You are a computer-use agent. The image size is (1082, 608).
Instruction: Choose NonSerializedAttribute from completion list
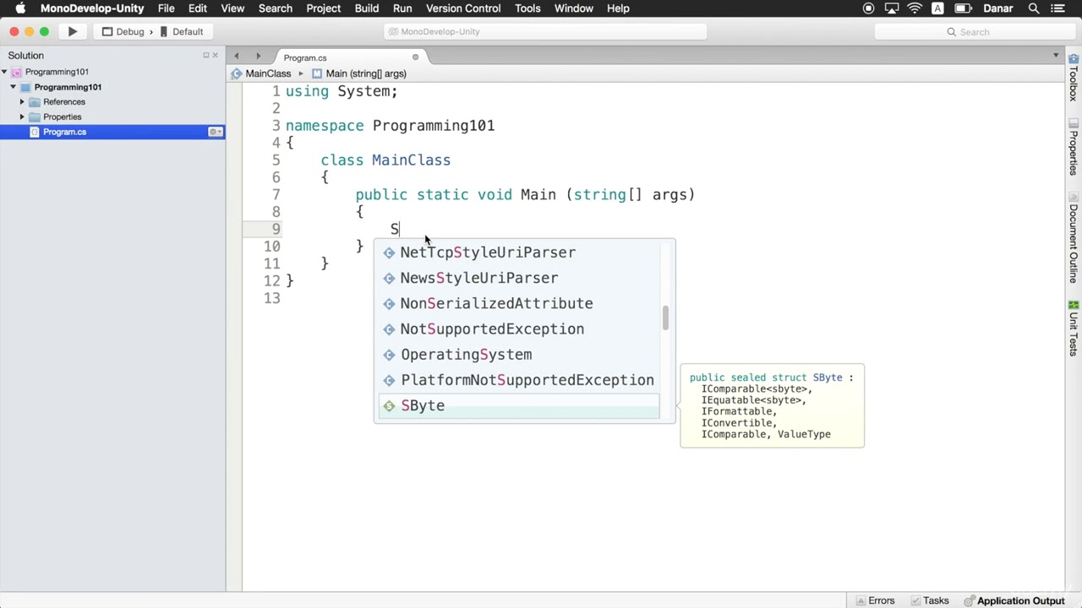[x=518, y=303]
